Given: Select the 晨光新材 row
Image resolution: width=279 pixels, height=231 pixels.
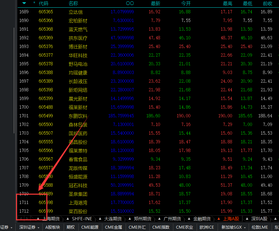Looking at the screenshot, I should [x=148, y=99].
